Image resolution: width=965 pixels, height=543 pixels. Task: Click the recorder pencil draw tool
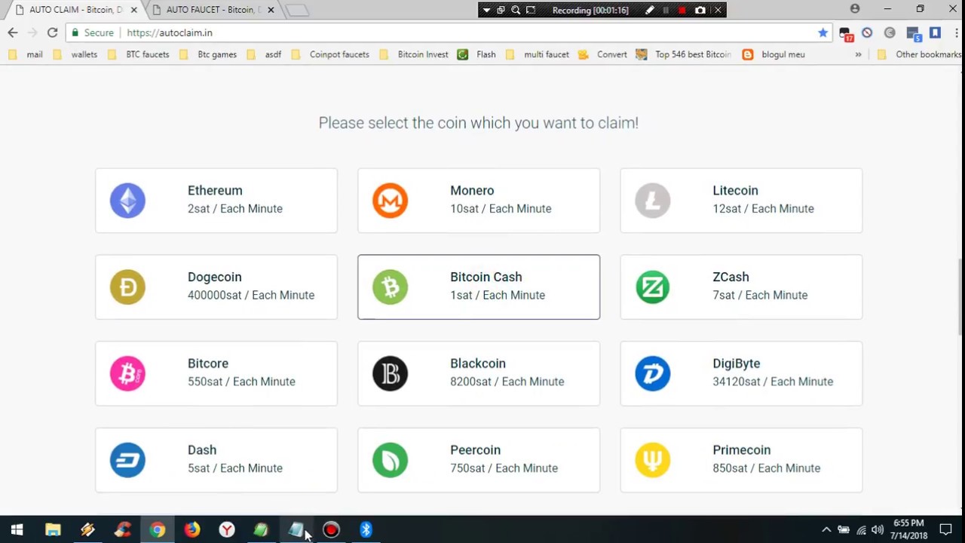[649, 10]
